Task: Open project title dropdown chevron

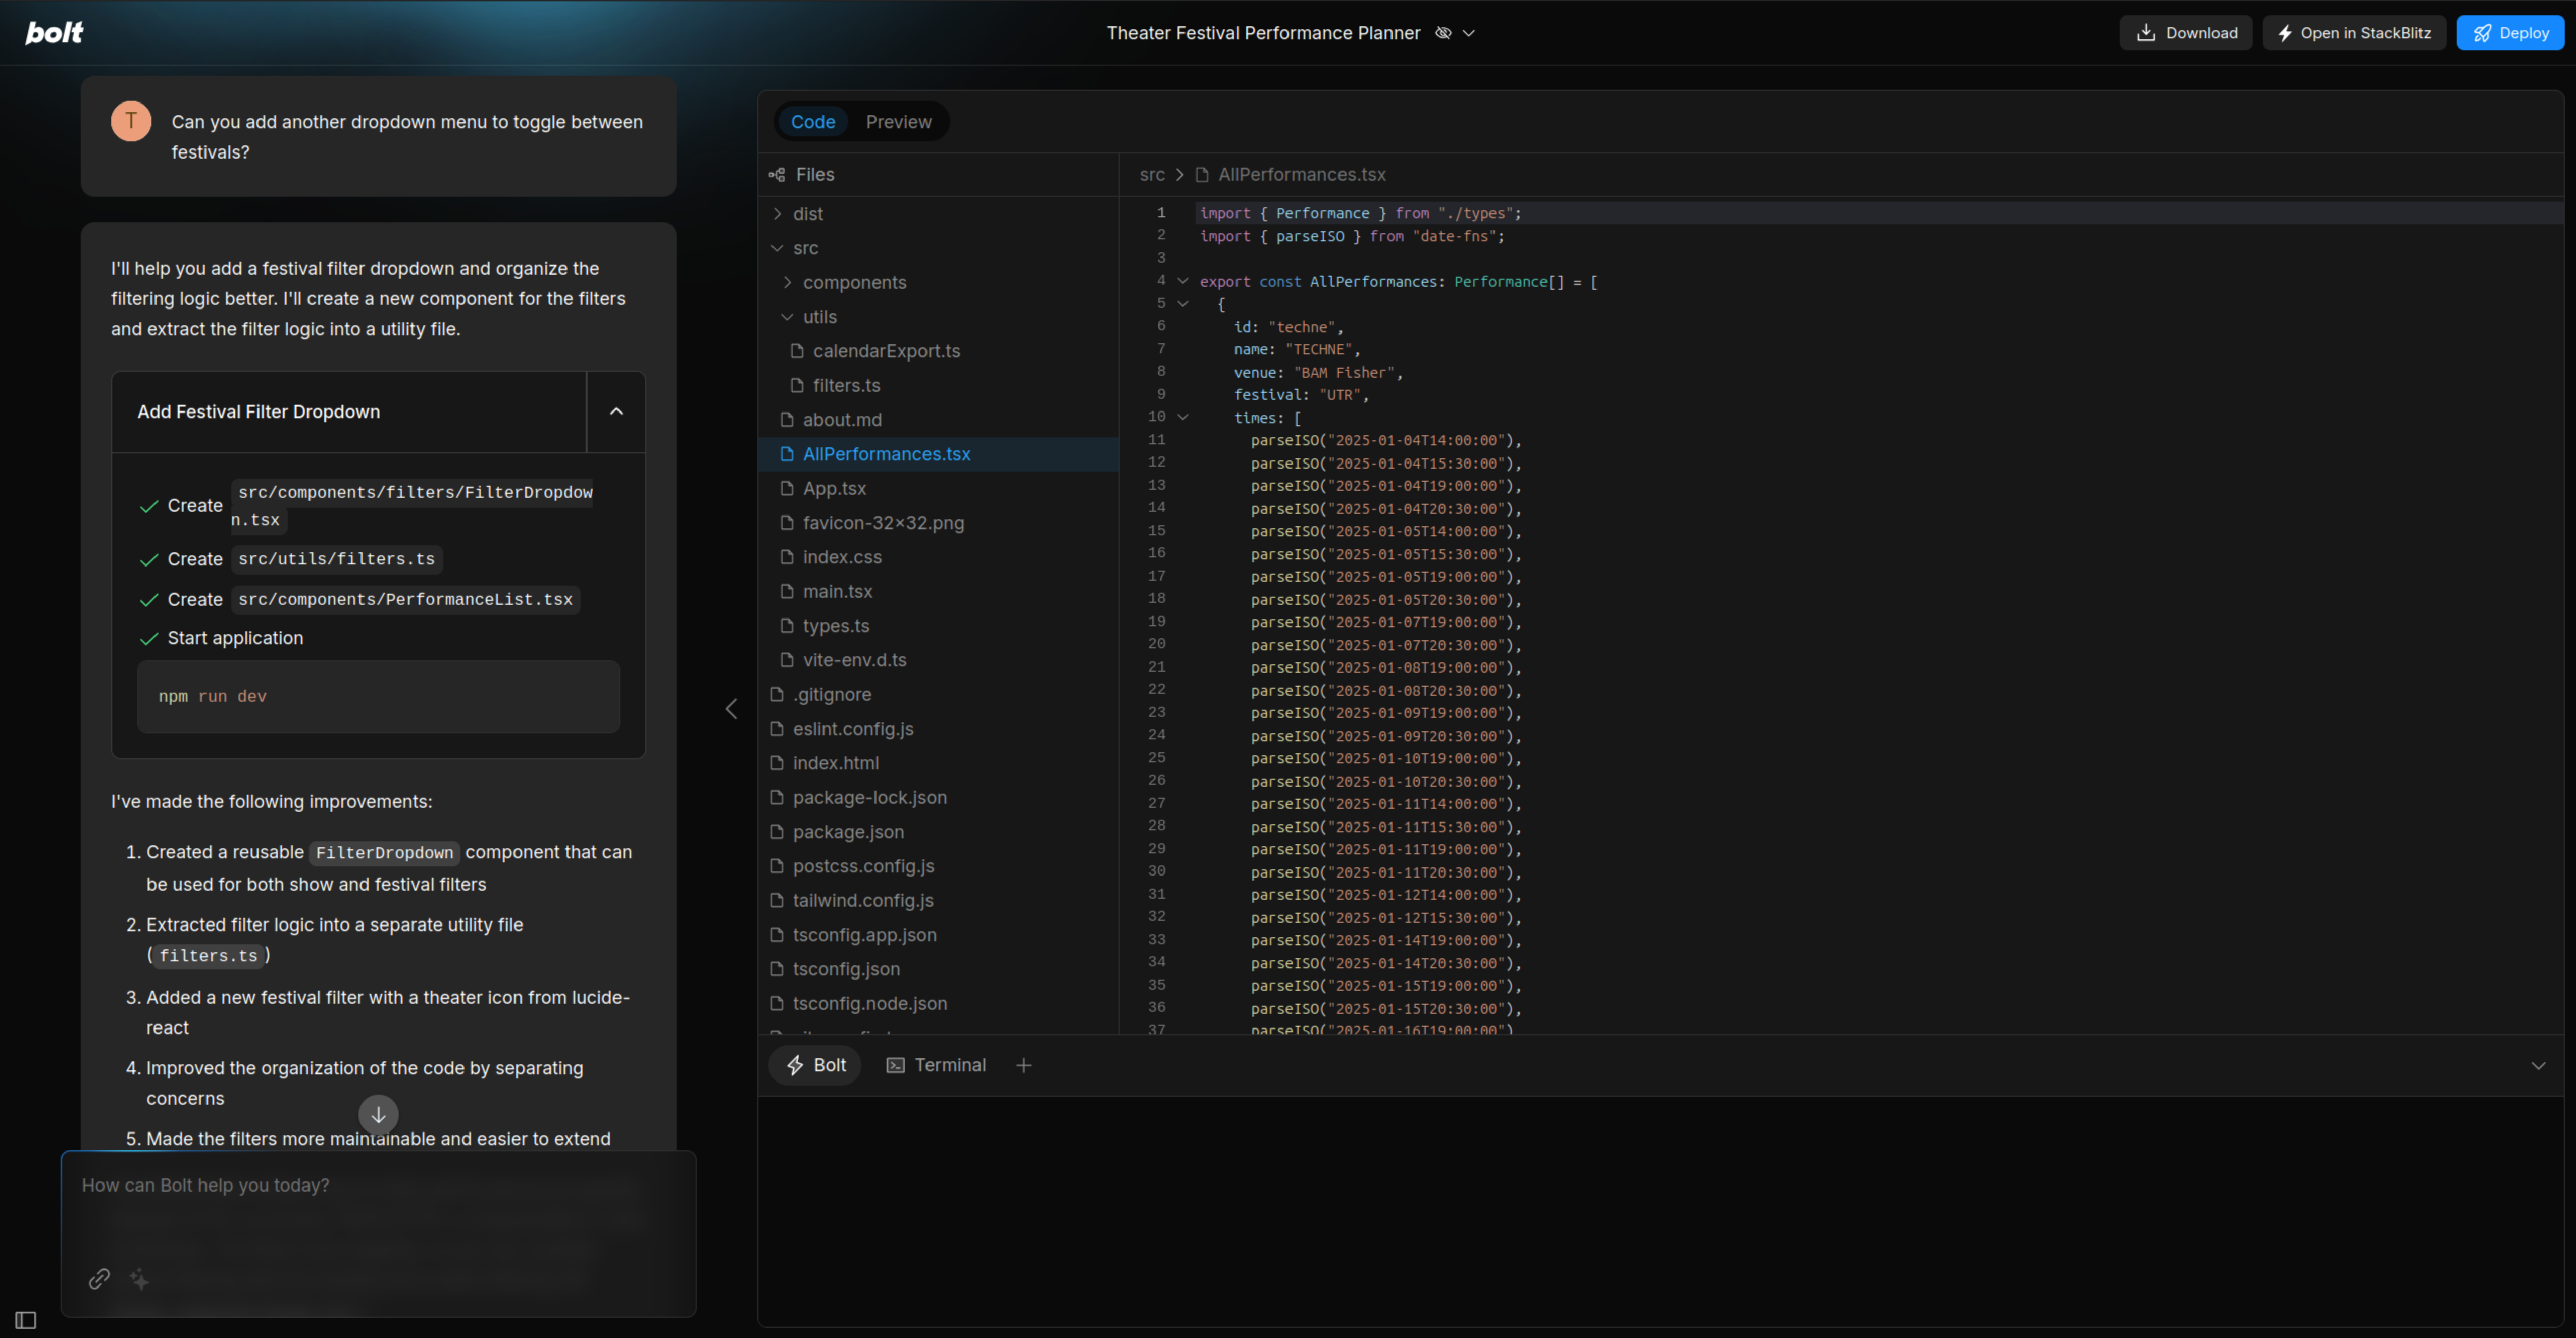Action: pyautogui.click(x=1469, y=33)
